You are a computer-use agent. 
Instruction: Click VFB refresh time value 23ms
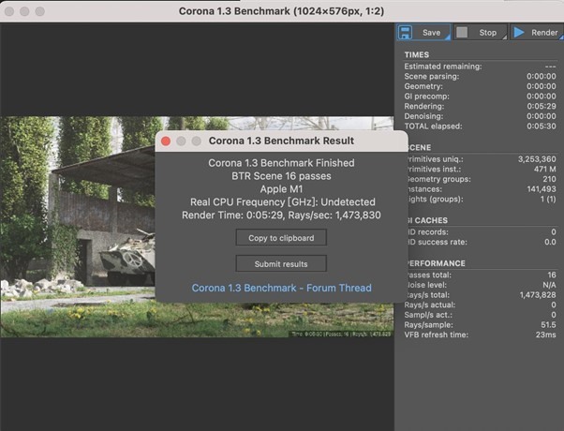pyautogui.click(x=545, y=334)
